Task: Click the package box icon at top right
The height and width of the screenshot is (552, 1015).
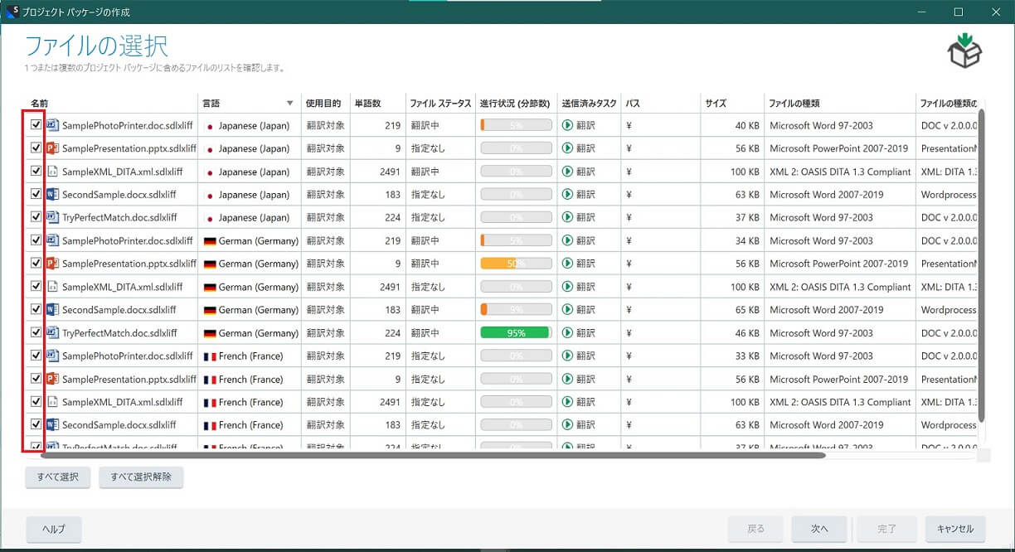Action: pyautogui.click(x=964, y=51)
